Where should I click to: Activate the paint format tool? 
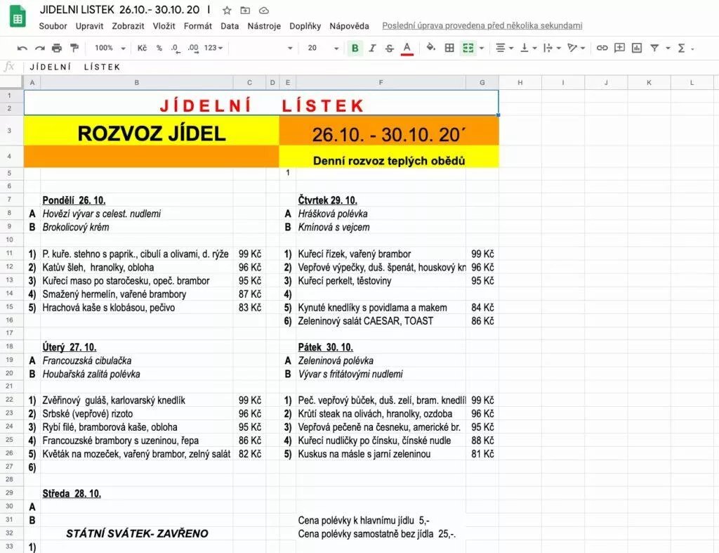click(x=74, y=48)
